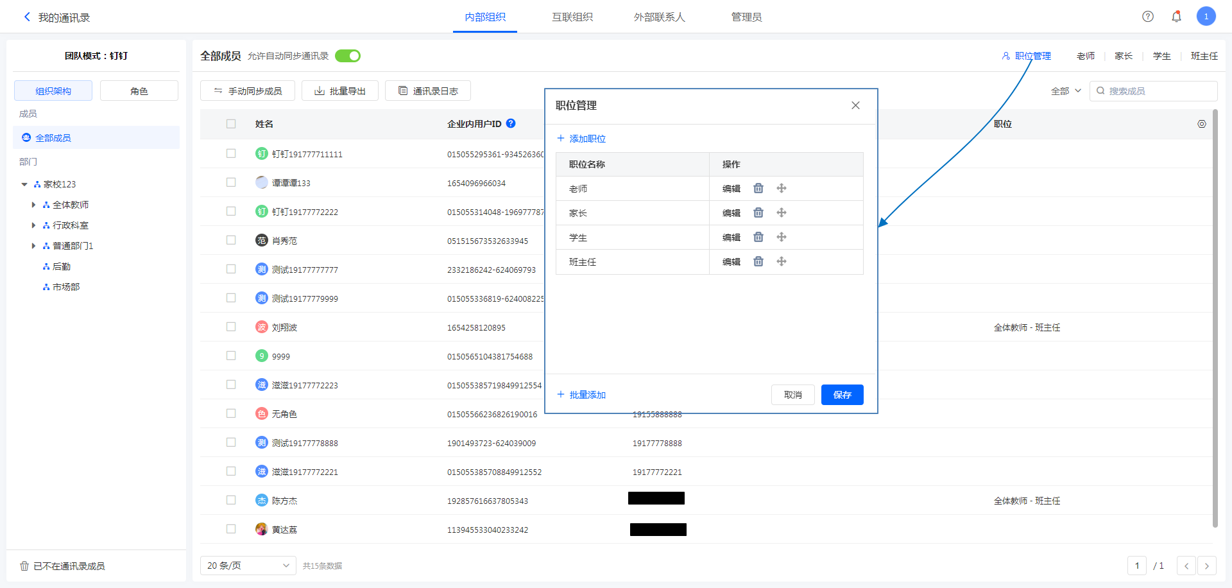Open the help question mark icon
The width and height of the screenshot is (1232, 588).
[1148, 17]
